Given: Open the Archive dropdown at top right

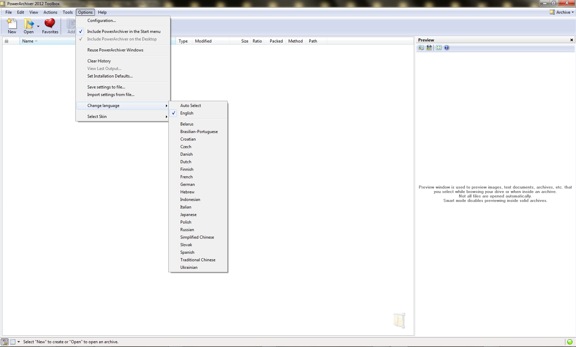Looking at the screenshot, I should pos(562,12).
